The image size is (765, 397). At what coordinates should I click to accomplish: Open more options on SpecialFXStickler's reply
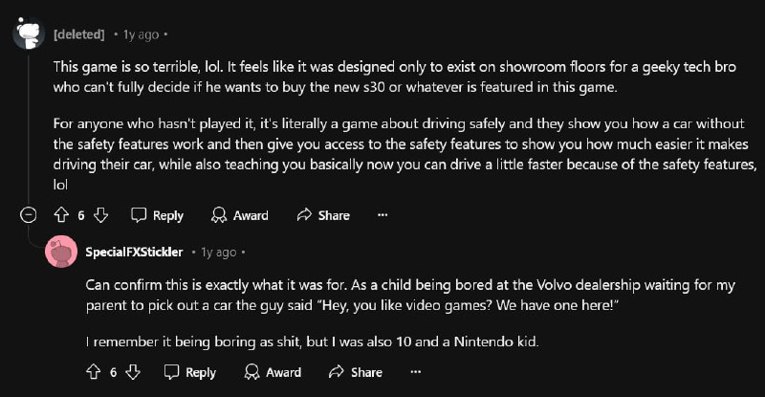(415, 372)
